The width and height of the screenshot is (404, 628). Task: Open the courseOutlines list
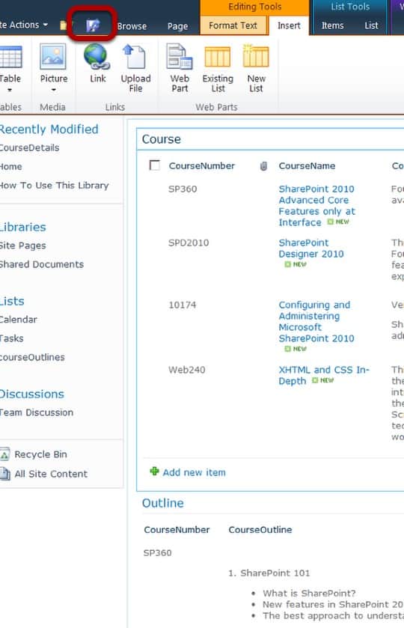pyautogui.click(x=32, y=357)
